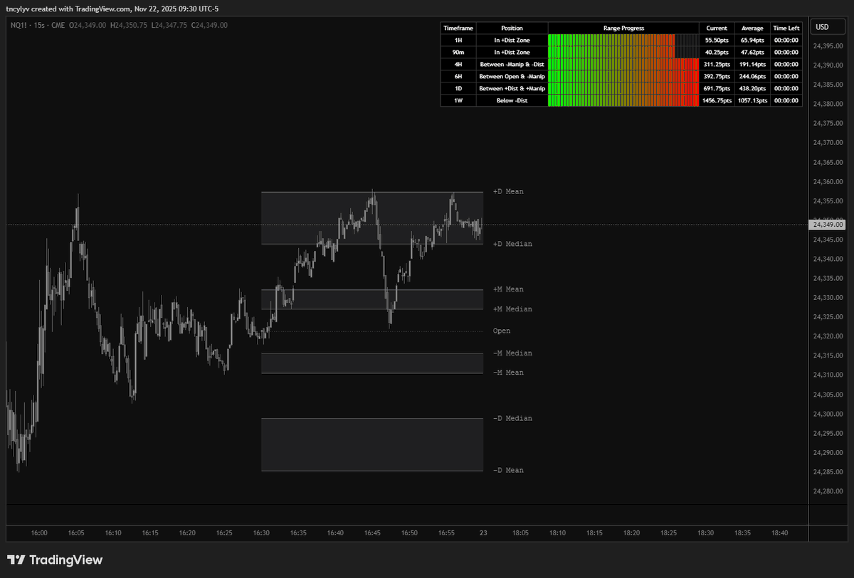Click the -M Median level label
Screen dimensions: 854x578
click(512, 353)
